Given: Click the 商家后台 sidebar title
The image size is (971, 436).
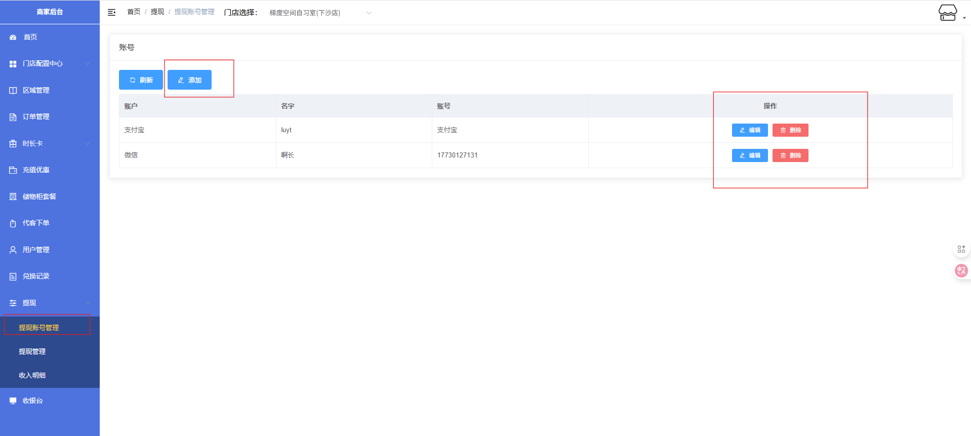Looking at the screenshot, I should 50,12.
